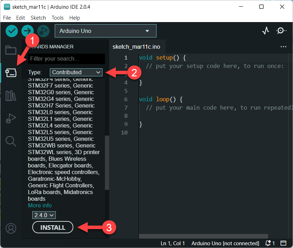Viewport: 293px width, 248px height.
Task: Click the Ln 1, Col 1 status entry
Action: coord(173,243)
